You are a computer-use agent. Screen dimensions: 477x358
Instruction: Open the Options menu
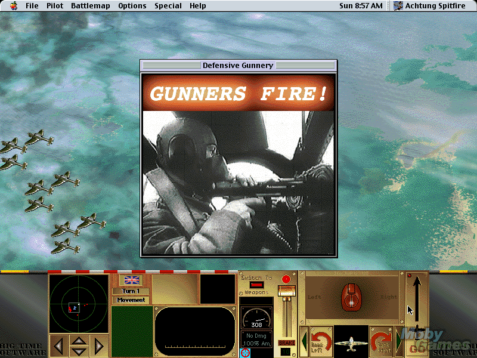pyautogui.click(x=132, y=6)
